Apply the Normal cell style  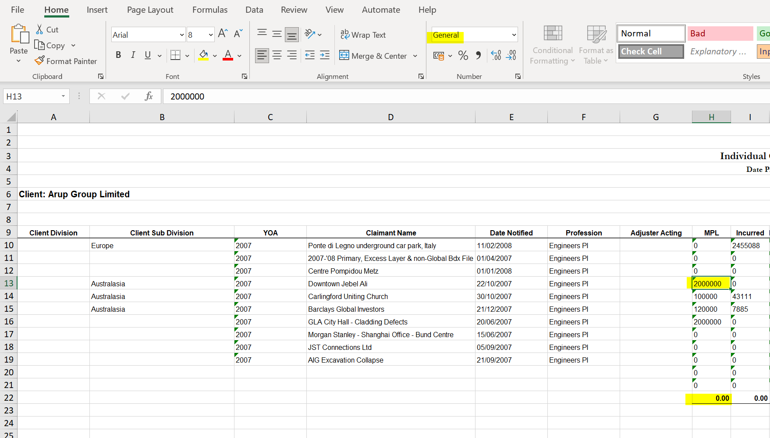tap(651, 33)
